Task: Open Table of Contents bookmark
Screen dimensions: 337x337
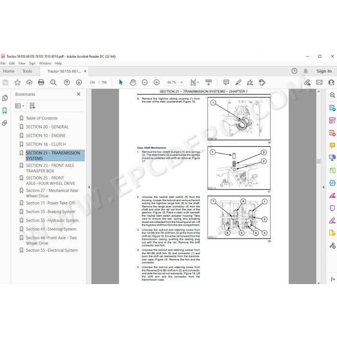Action: 42,118
